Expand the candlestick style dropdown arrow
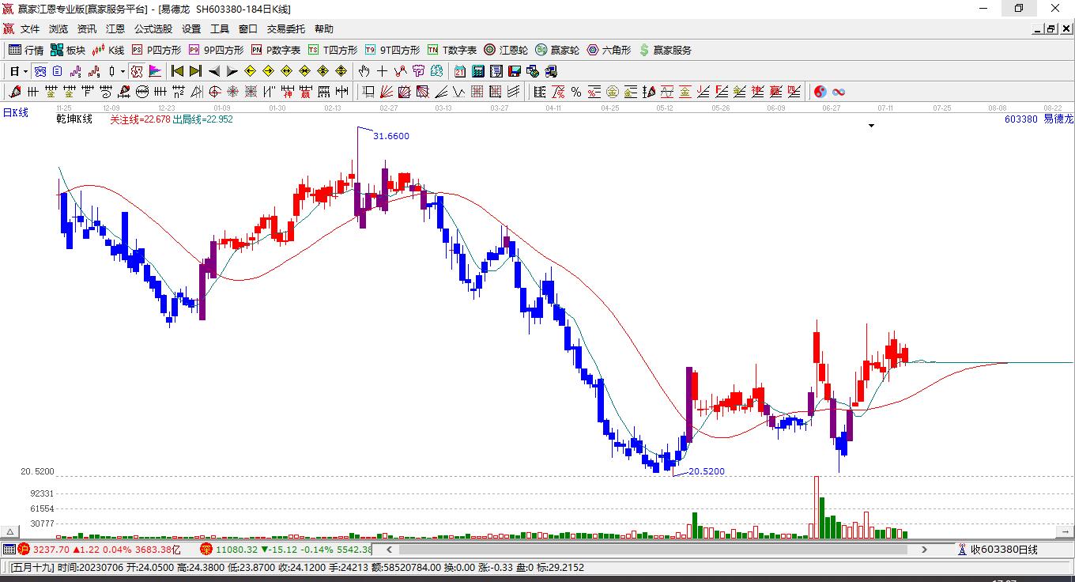The width and height of the screenshot is (1075, 582). (123, 71)
